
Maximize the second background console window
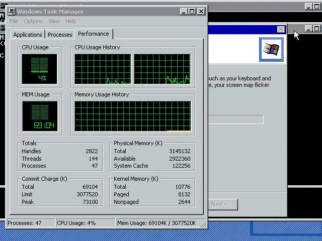click(317, 29)
